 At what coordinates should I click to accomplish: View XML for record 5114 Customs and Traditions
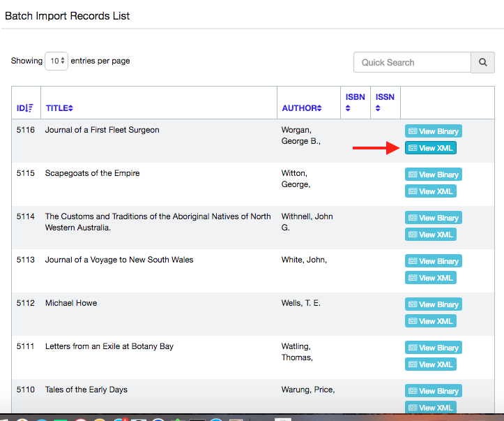click(430, 235)
